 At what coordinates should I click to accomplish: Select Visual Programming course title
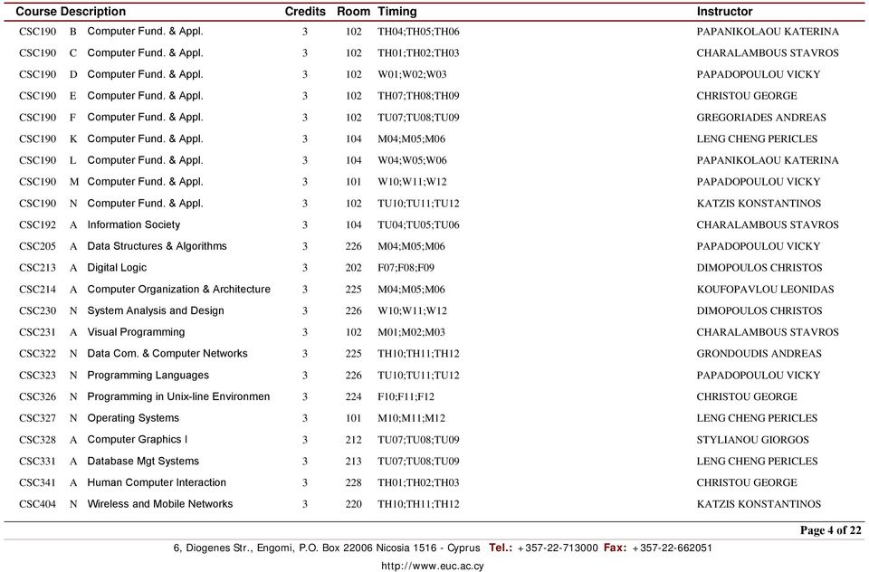click(136, 332)
